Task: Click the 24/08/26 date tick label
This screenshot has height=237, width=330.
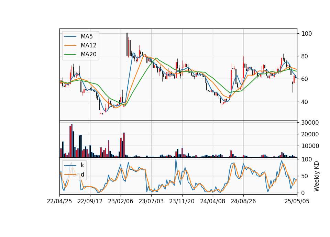Action: point(243,201)
